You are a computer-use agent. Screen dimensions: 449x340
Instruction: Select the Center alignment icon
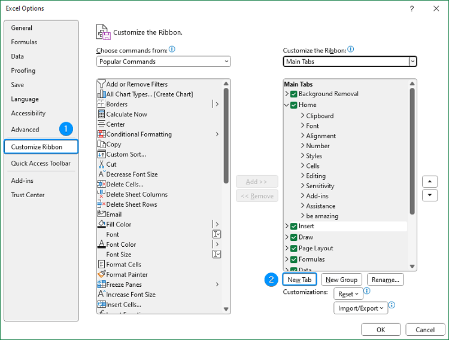[101, 124]
